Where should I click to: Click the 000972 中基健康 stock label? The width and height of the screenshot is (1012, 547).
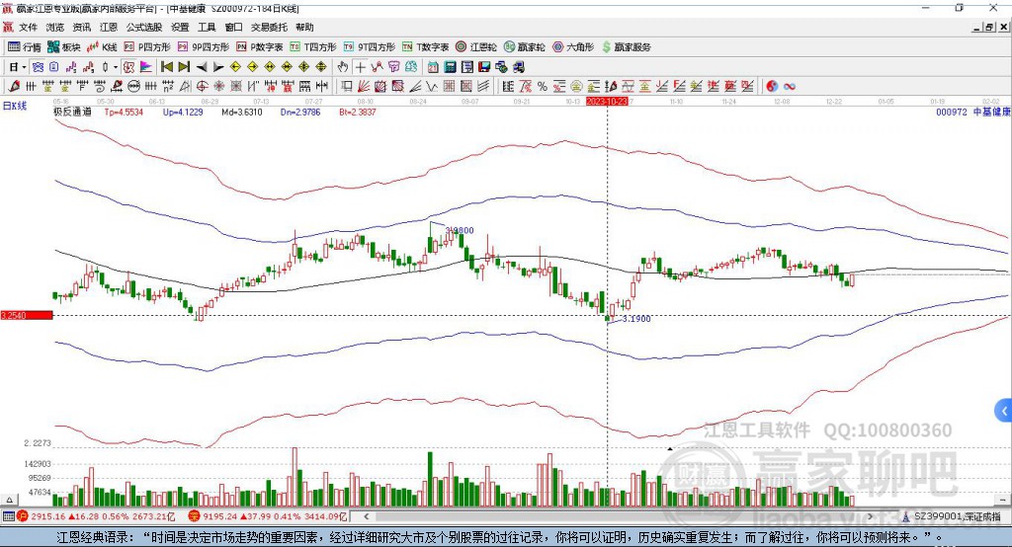point(972,113)
